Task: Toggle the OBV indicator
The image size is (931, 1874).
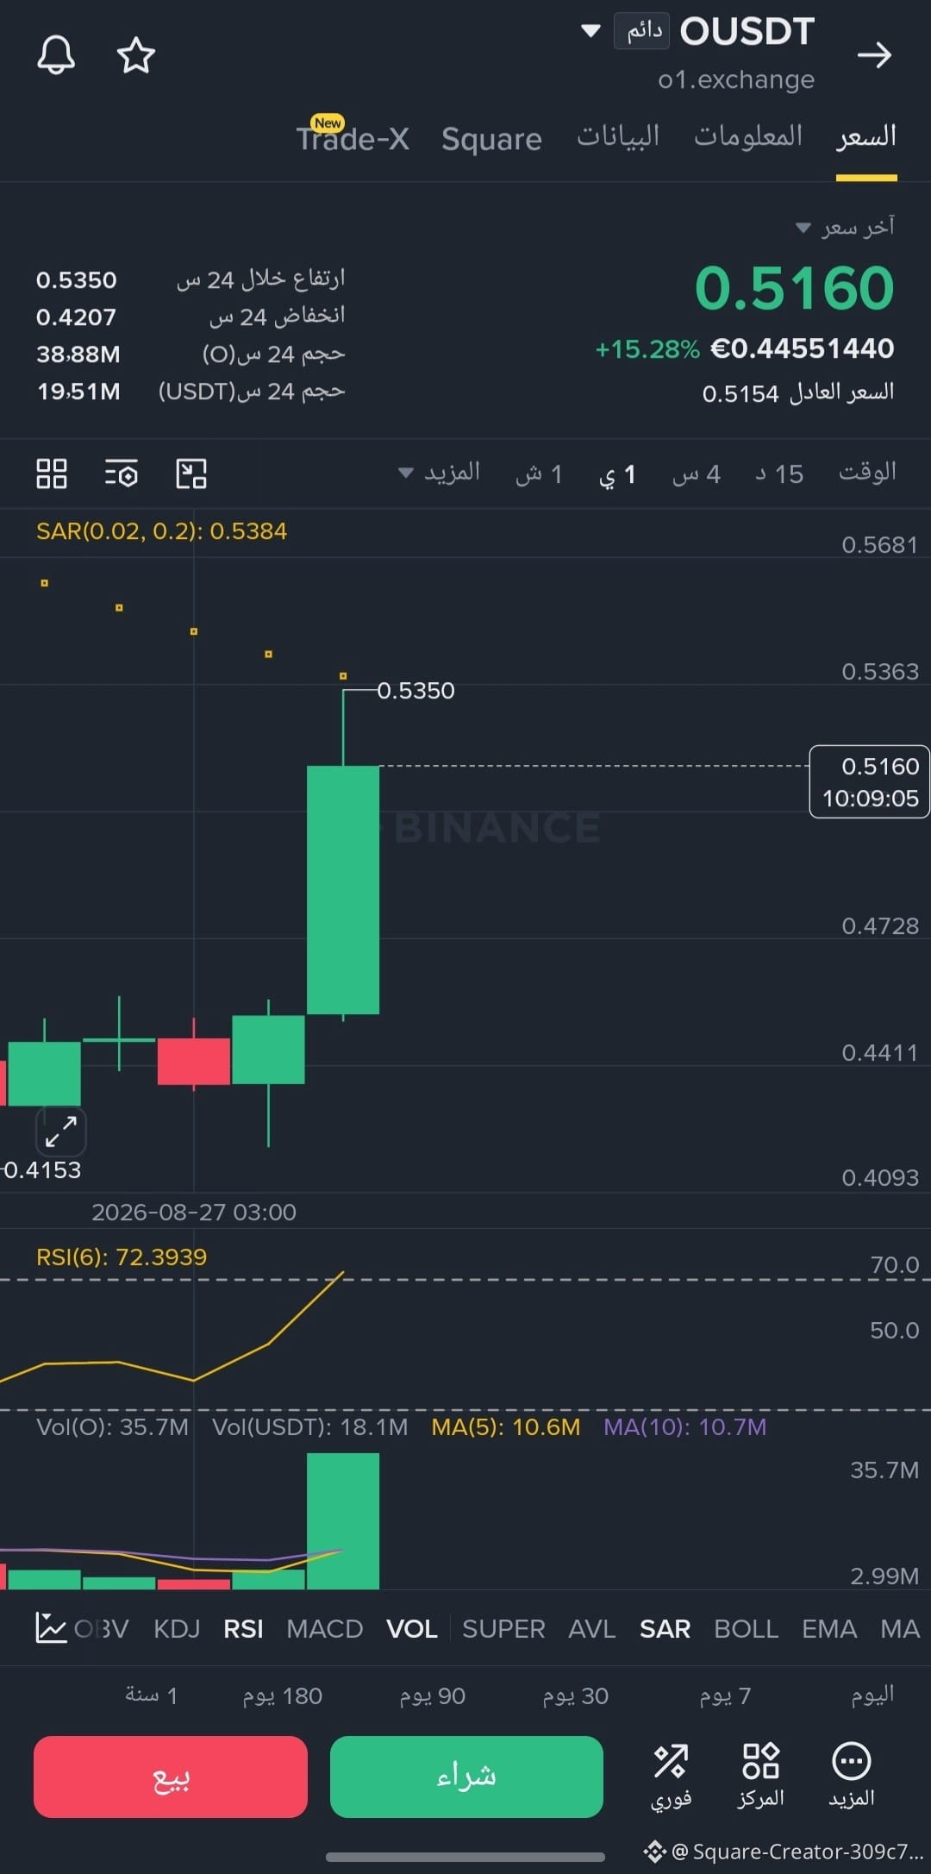Action: coord(102,1628)
